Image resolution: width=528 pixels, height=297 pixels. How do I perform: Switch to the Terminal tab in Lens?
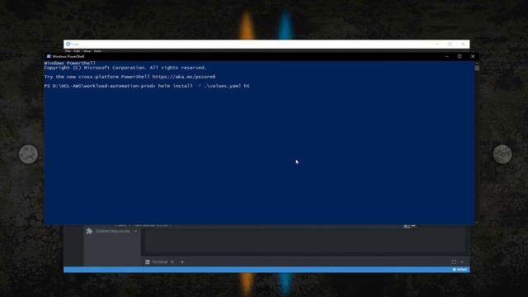(159, 262)
